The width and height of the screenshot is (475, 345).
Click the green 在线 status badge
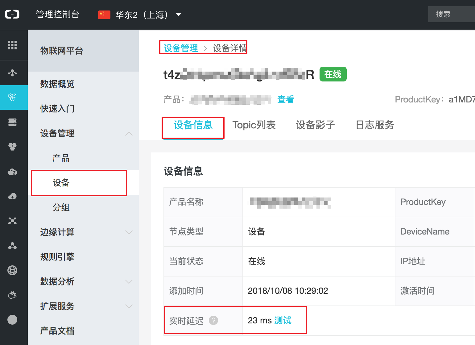click(333, 74)
